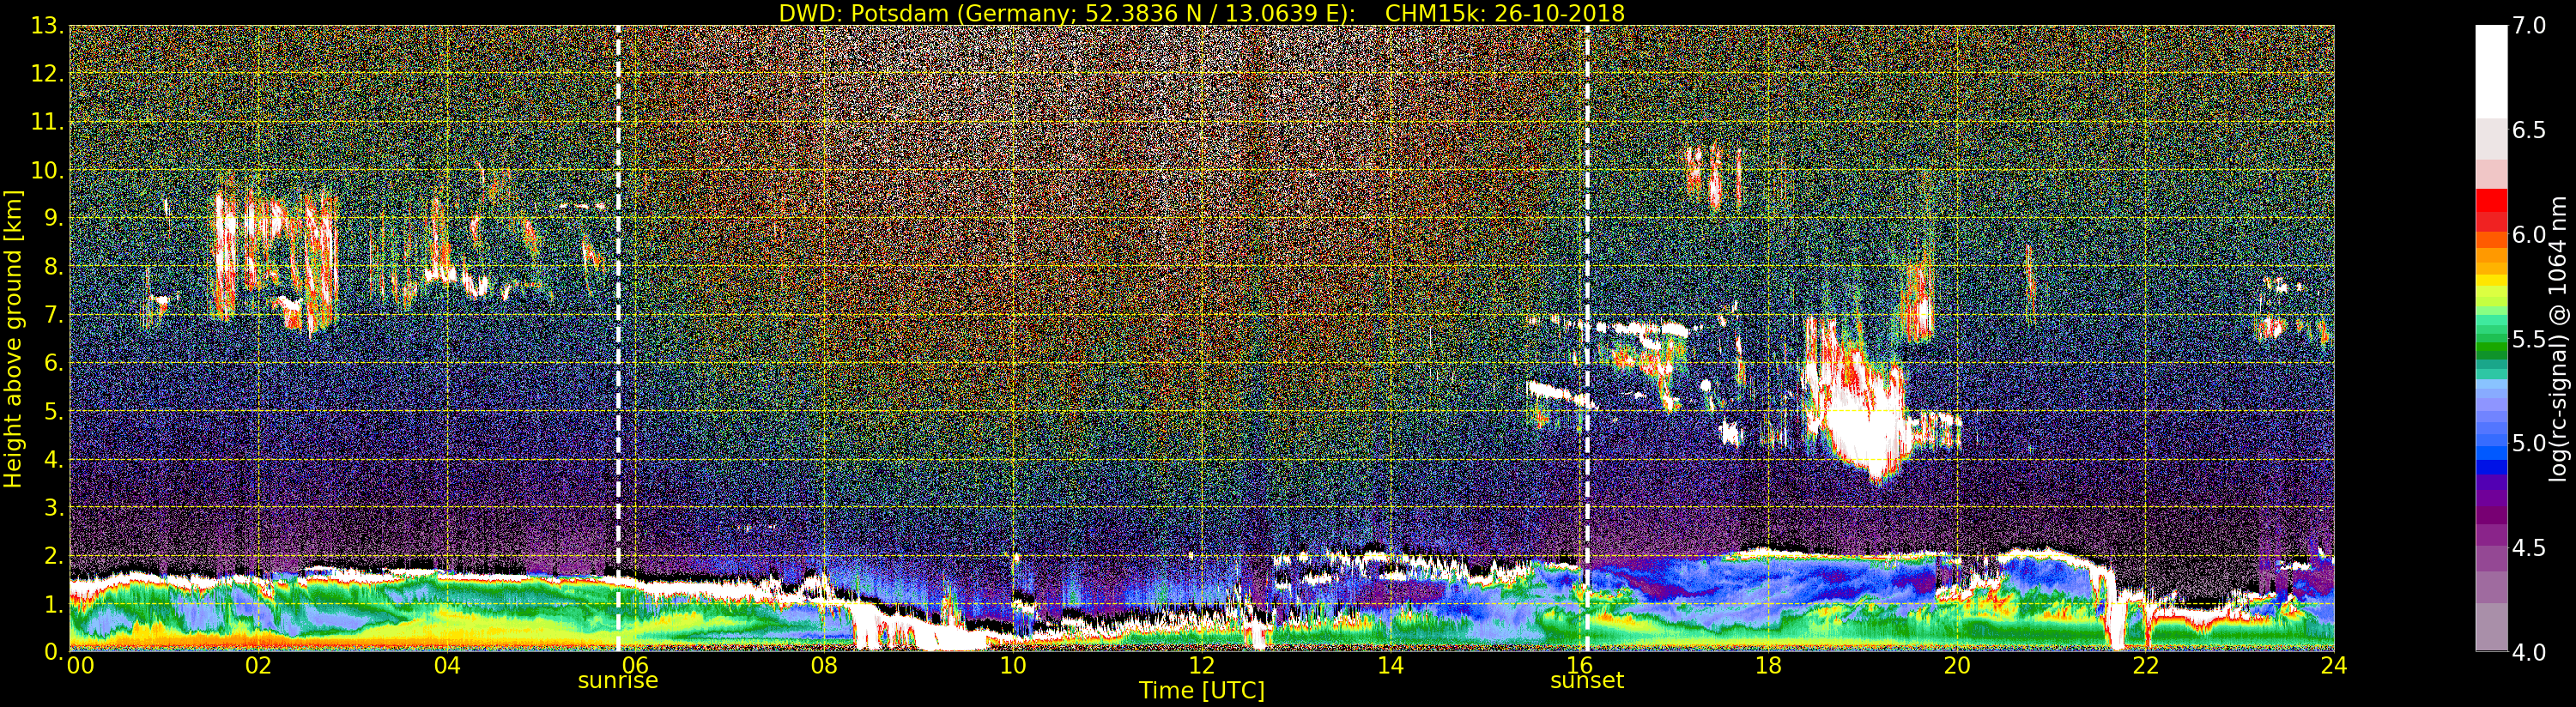Click the time-axis tick label '18'
2576x707 pixels.
coord(1768,666)
